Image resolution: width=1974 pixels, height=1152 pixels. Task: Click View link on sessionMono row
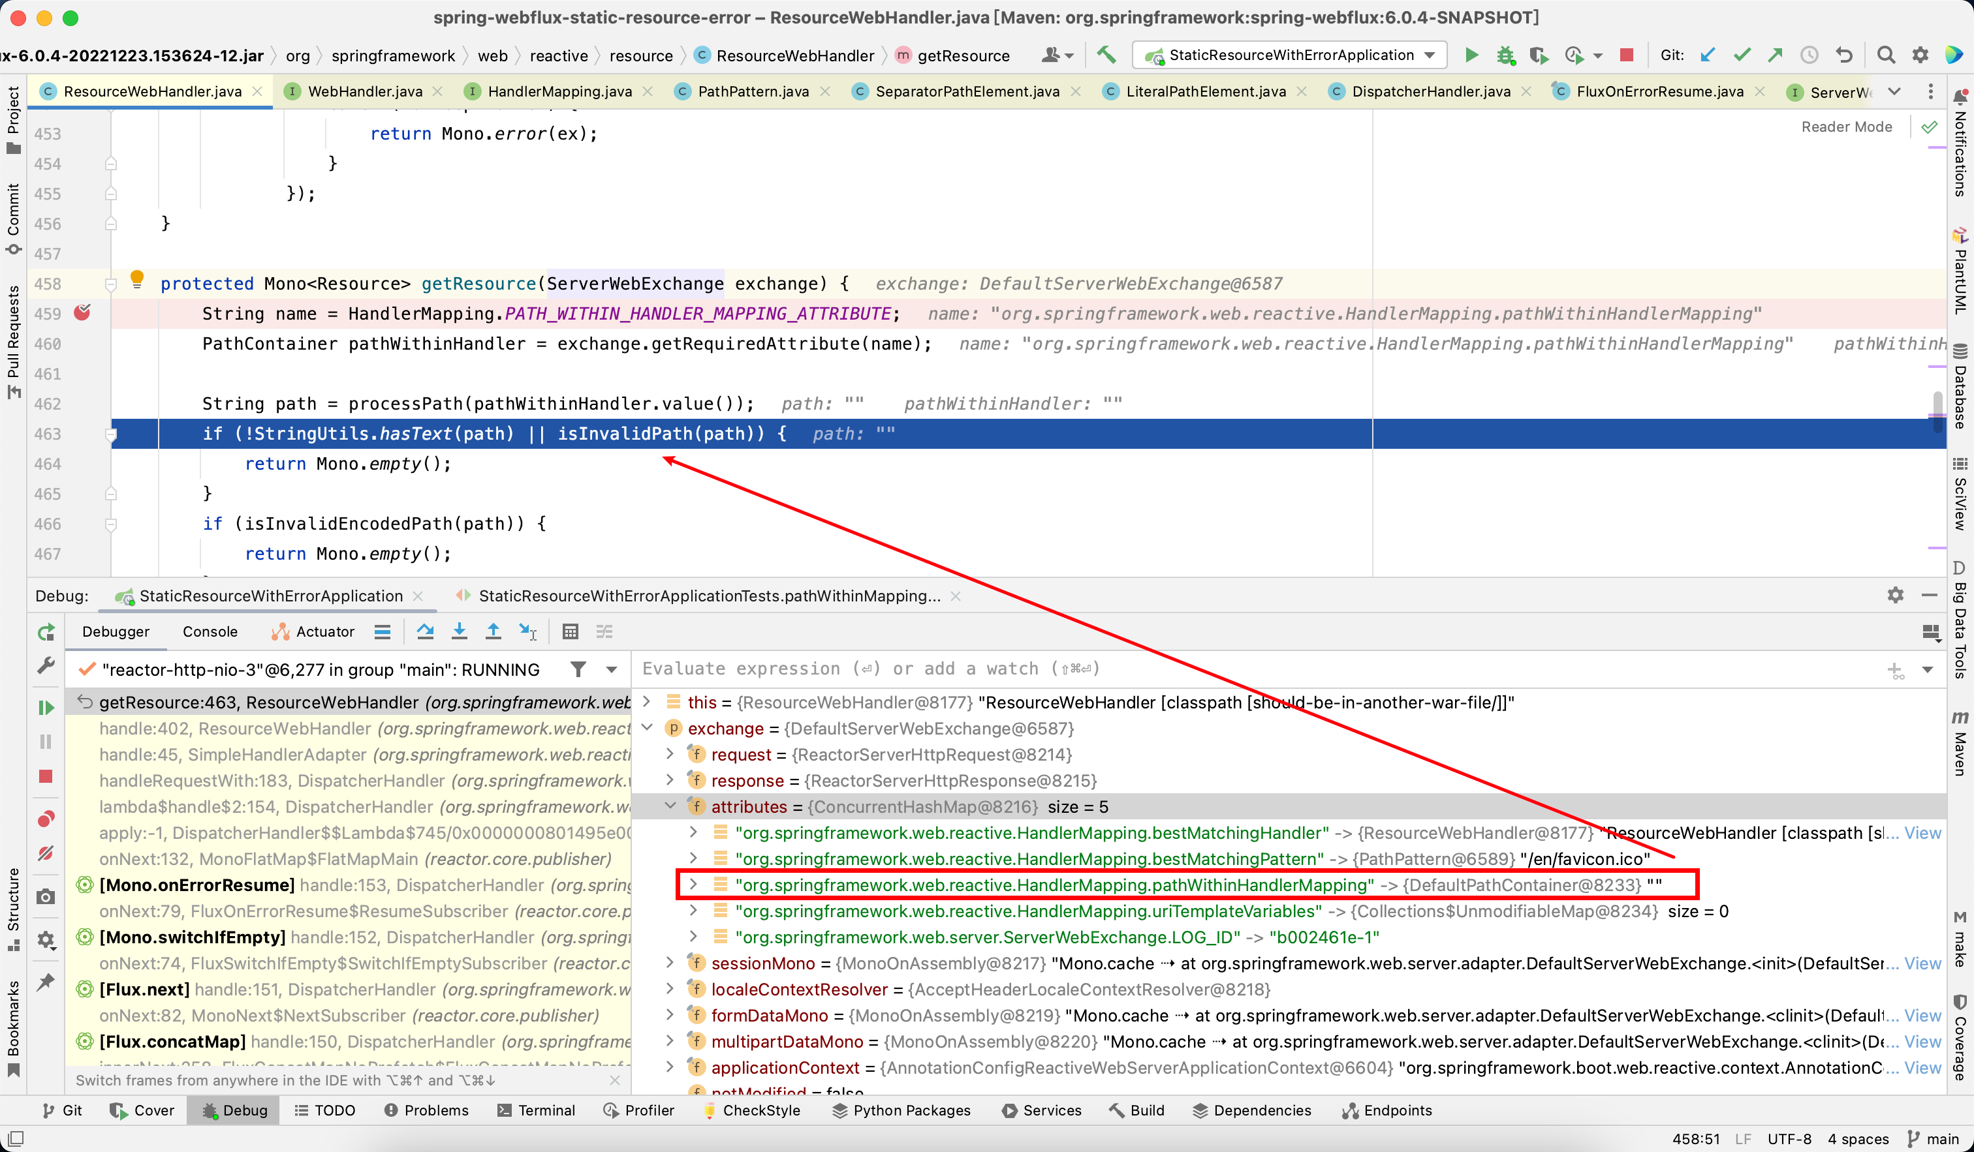pyautogui.click(x=1922, y=963)
